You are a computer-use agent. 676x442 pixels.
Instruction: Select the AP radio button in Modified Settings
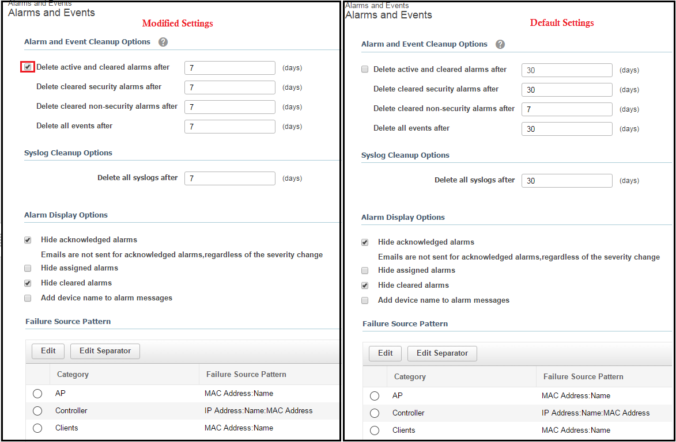[x=37, y=394]
